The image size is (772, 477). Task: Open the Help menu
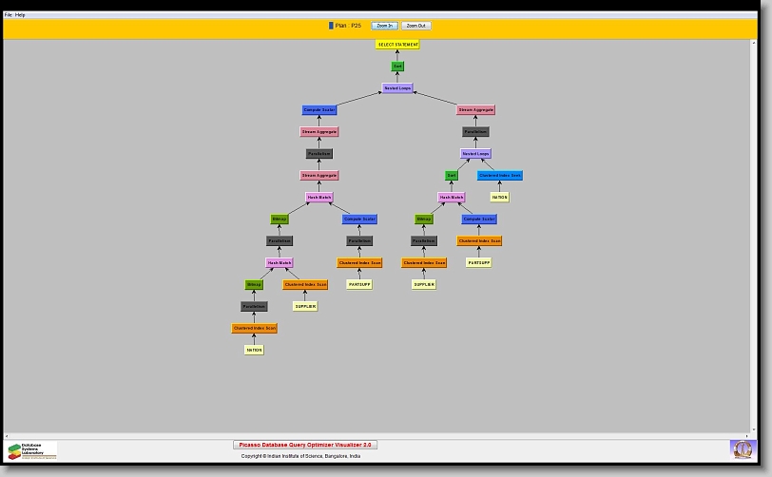tap(21, 15)
